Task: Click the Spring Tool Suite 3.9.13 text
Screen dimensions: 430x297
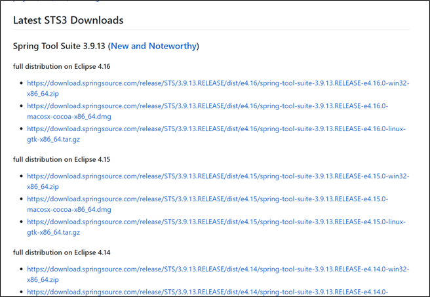Action: [x=59, y=46]
